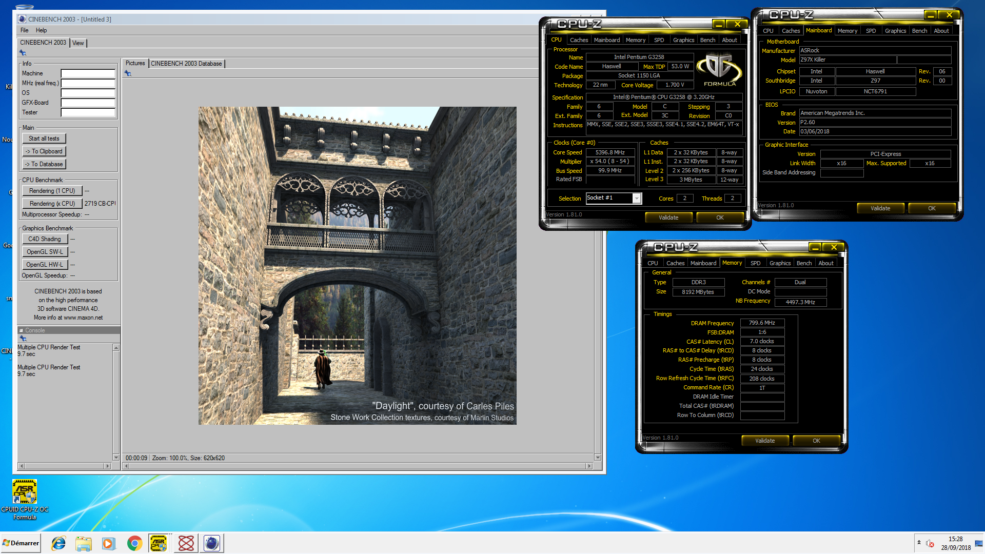Click the Tester input field
Image resolution: width=985 pixels, height=554 pixels.
click(x=88, y=112)
